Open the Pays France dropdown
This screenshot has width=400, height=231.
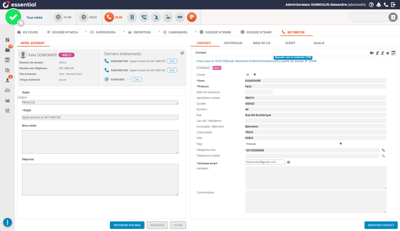tap(293, 144)
